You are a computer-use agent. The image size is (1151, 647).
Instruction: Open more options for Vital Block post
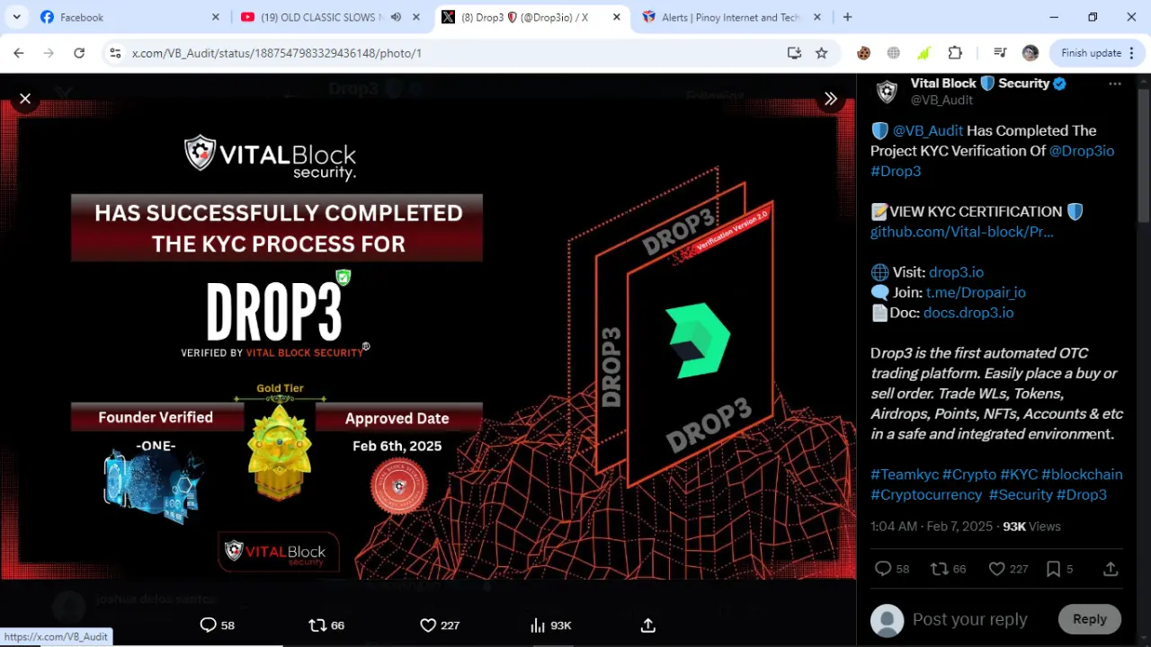[x=1115, y=84]
